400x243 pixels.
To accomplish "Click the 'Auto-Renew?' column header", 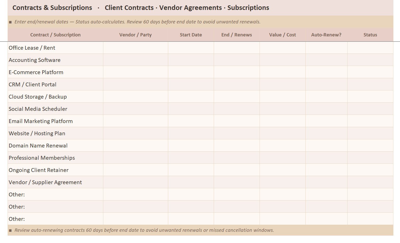I will pos(326,35).
